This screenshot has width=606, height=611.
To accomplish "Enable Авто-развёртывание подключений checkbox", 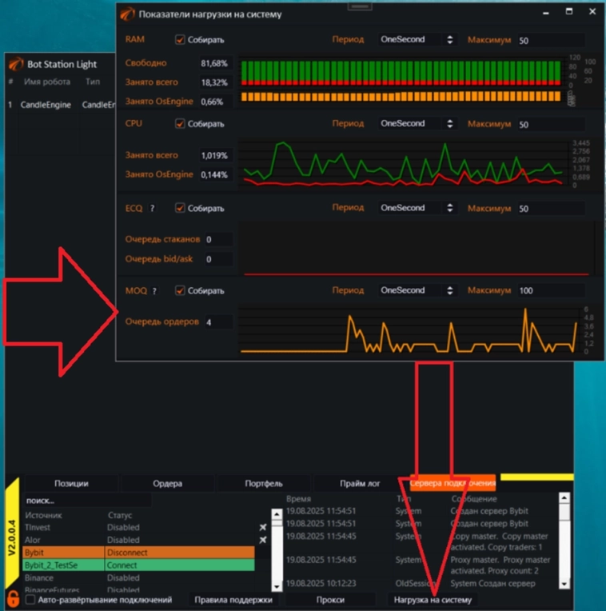I will click(x=30, y=600).
